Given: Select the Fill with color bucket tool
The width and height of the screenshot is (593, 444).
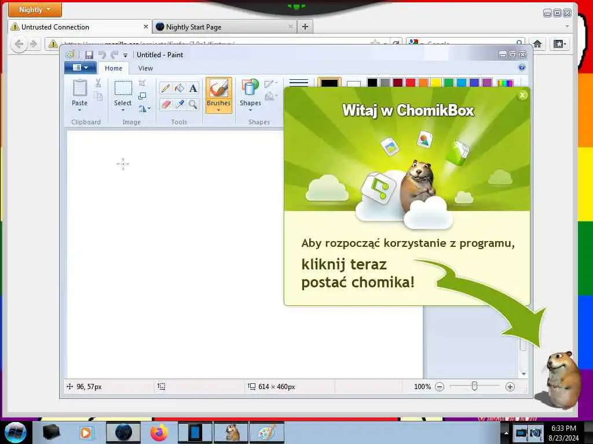Looking at the screenshot, I should coord(180,88).
